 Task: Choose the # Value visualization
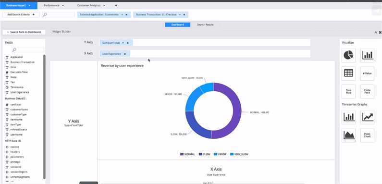pyautogui.click(x=367, y=74)
